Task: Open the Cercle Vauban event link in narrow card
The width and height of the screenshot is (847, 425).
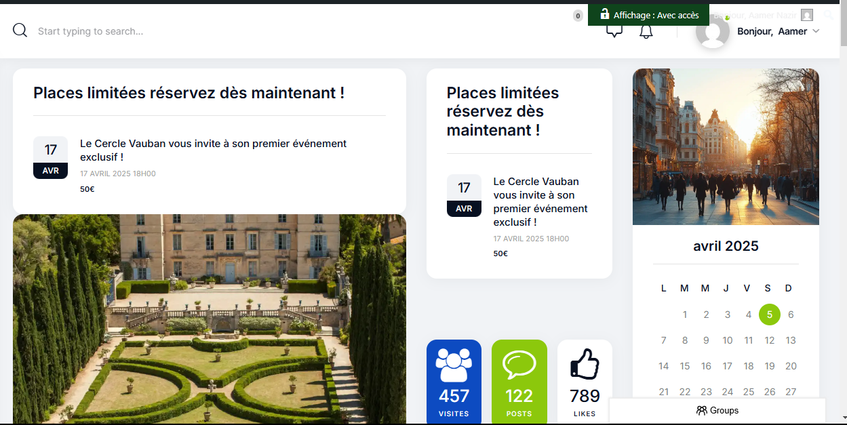Action: pyautogui.click(x=540, y=202)
